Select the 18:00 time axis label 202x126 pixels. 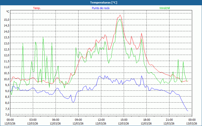pos(146,120)
